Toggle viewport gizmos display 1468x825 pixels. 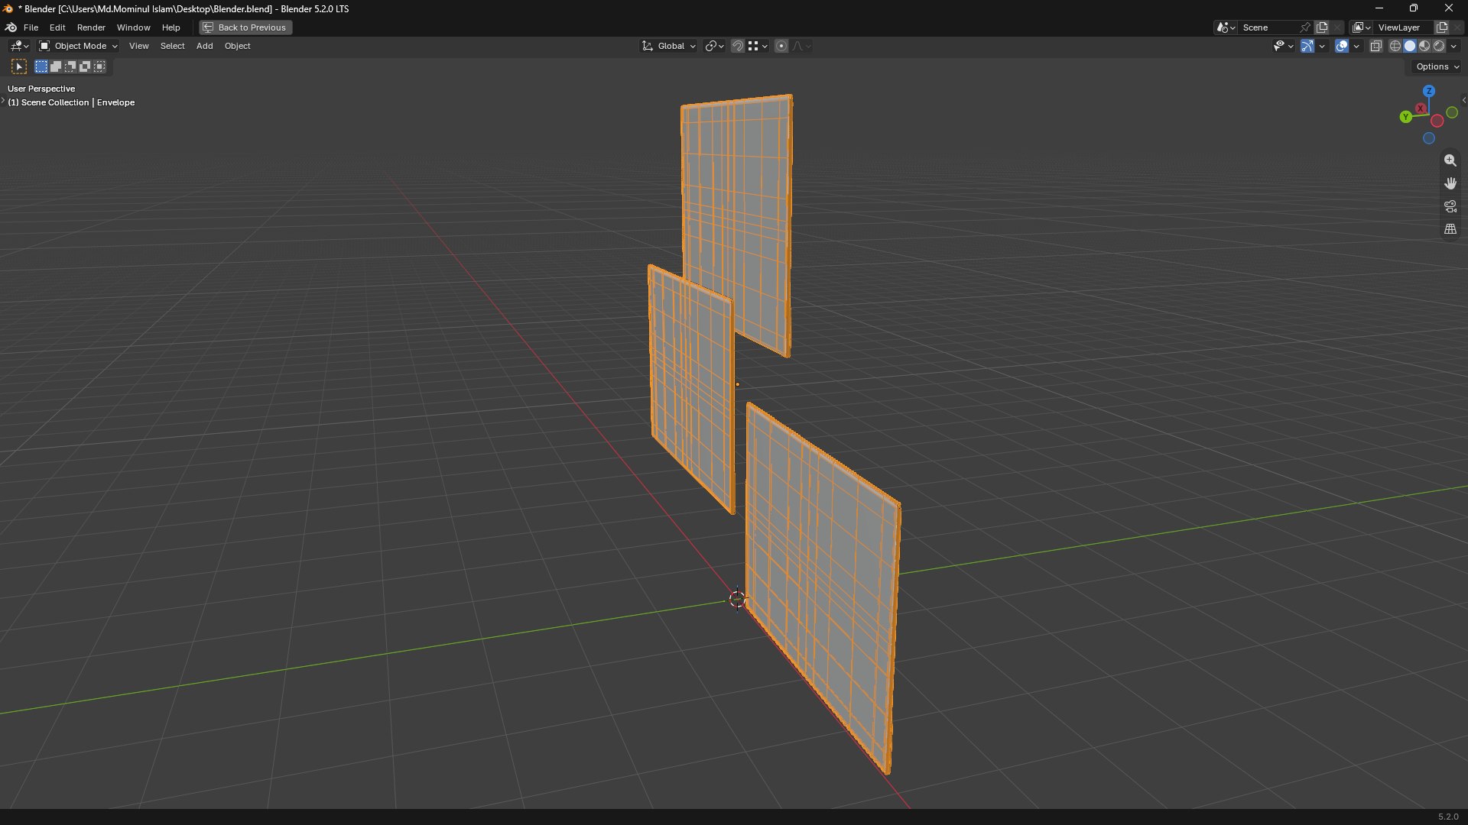point(1307,46)
